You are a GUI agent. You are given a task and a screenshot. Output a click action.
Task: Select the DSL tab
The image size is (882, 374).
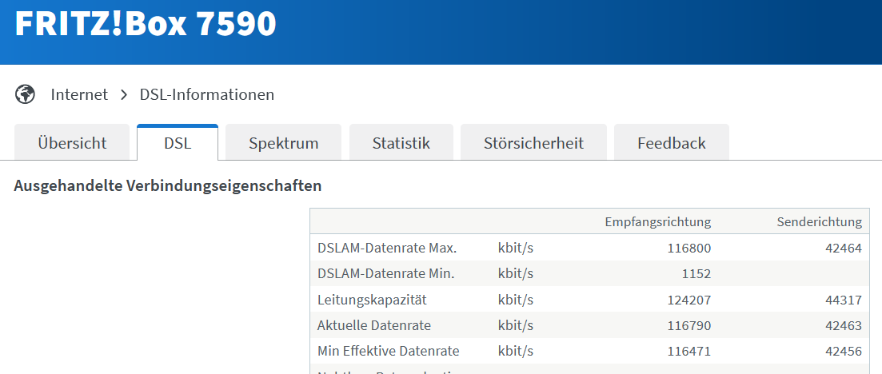pos(178,143)
